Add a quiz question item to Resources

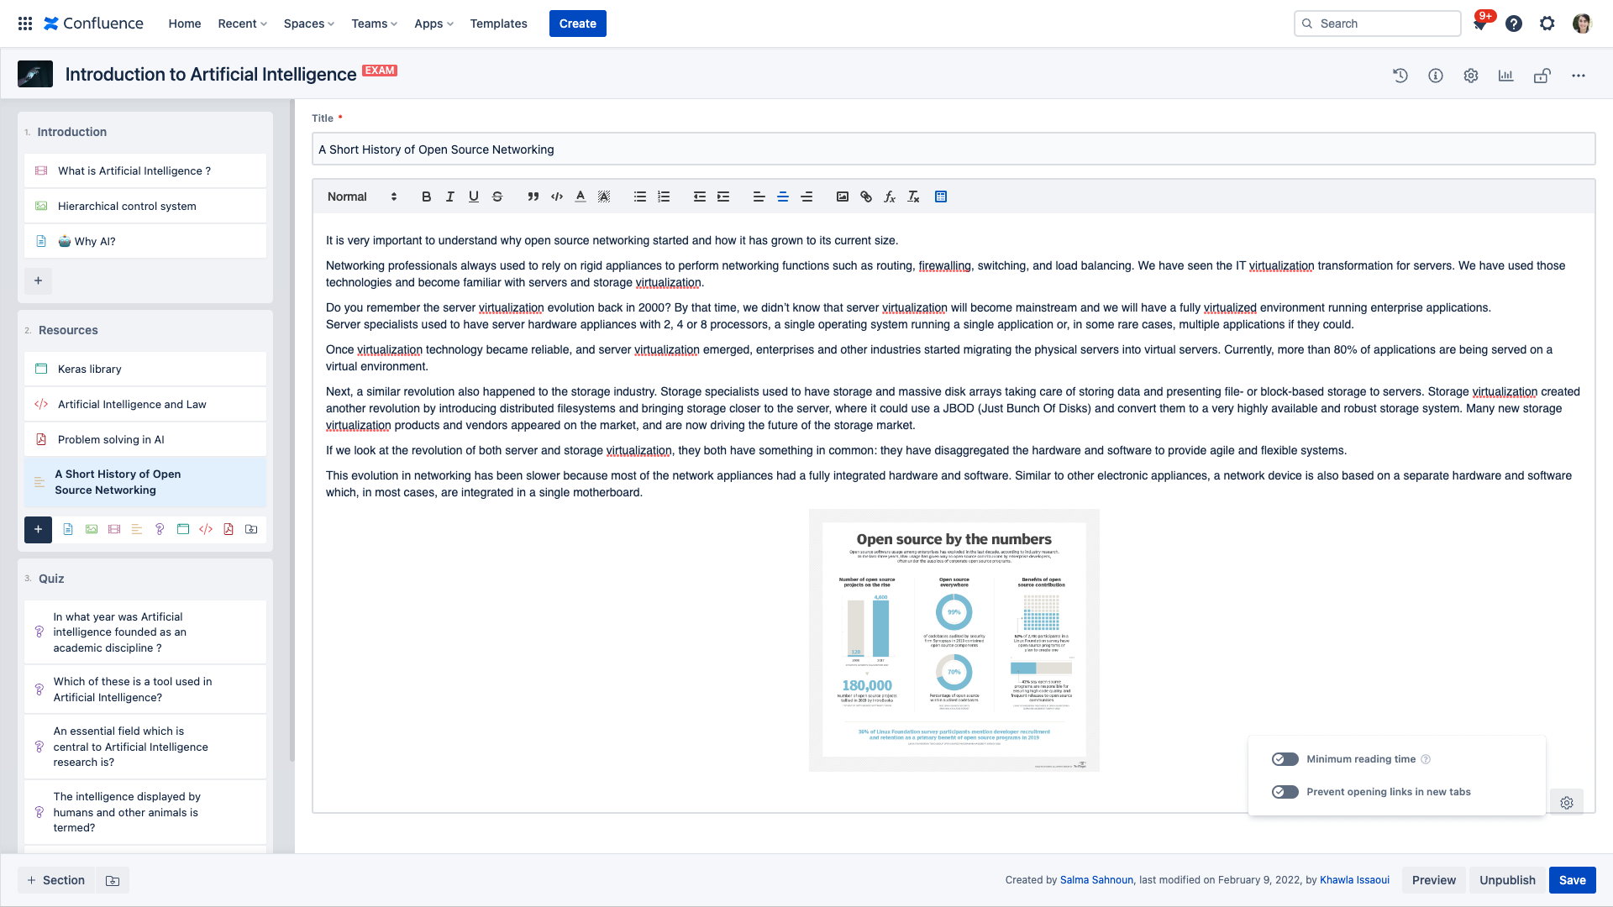pyautogui.click(x=160, y=529)
